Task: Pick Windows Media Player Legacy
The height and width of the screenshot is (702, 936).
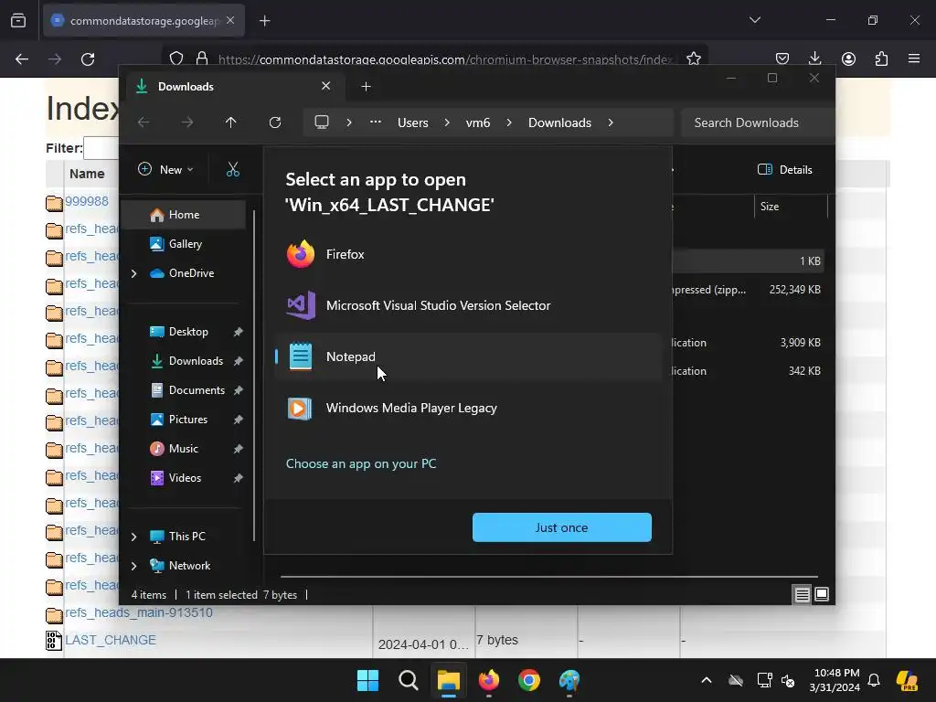Action: pyautogui.click(x=468, y=409)
